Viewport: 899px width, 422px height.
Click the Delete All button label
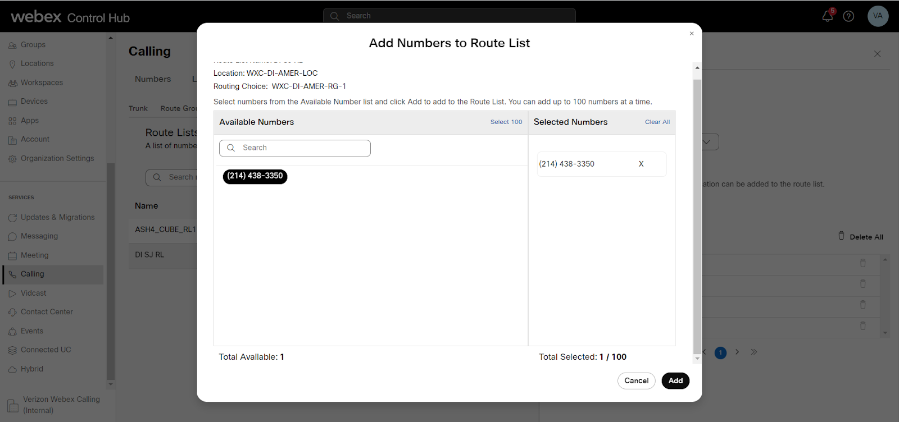coord(866,237)
